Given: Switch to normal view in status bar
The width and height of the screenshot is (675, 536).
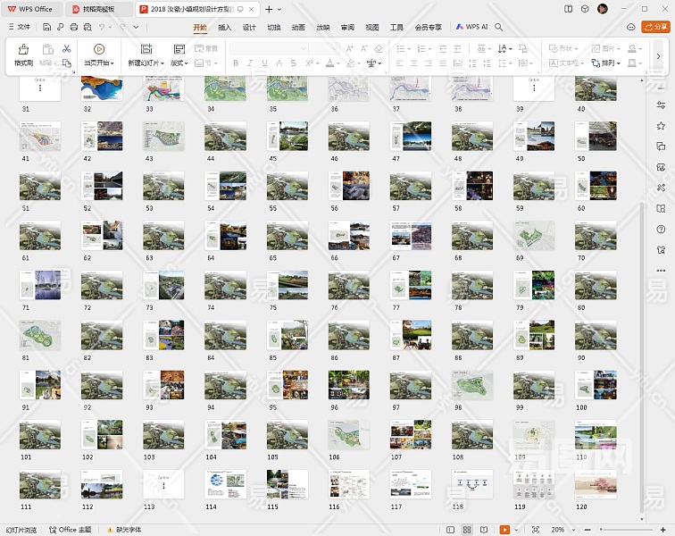Looking at the screenshot, I should pos(448,530).
